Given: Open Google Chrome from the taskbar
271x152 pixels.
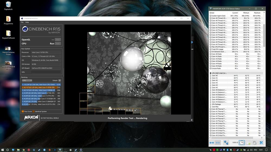Looking at the screenshot, I should pos(24,150).
